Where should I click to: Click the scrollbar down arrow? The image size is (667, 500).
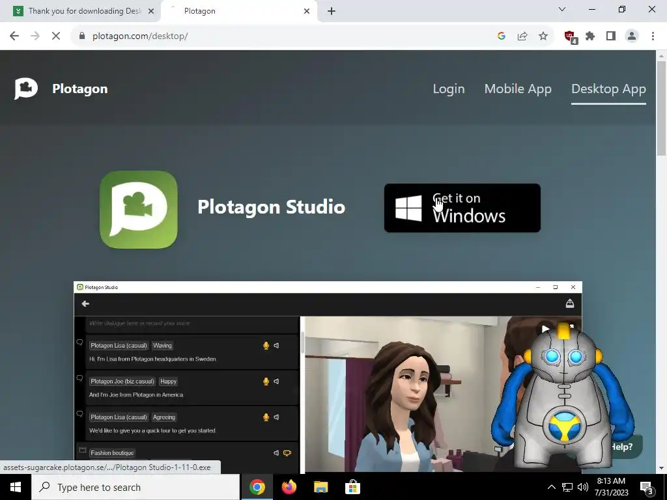[x=661, y=468]
